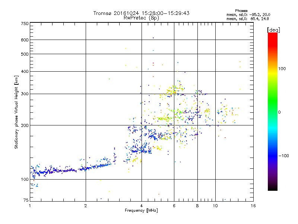Click the colorbar '0' tick label
298x224 pixels.
(279, 112)
